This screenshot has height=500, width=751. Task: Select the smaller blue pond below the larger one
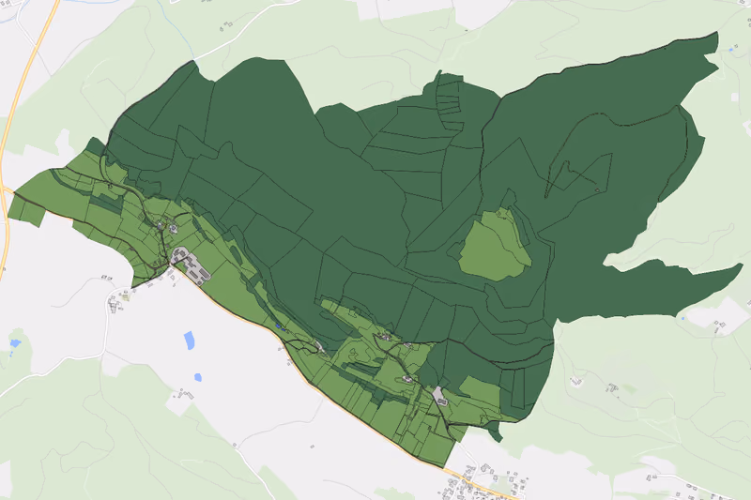198,377
